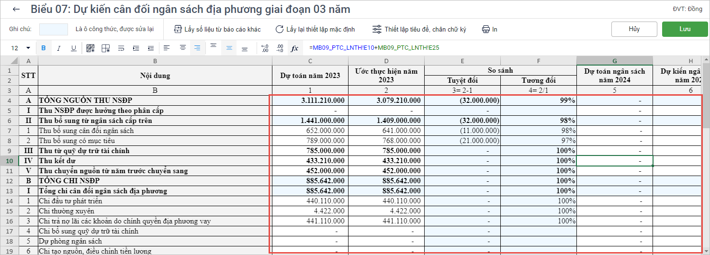The width and height of the screenshot is (710, 255).
Task: Open 'Thiết lập tiêu đề, chân chữ ký'
Action: coord(419,29)
